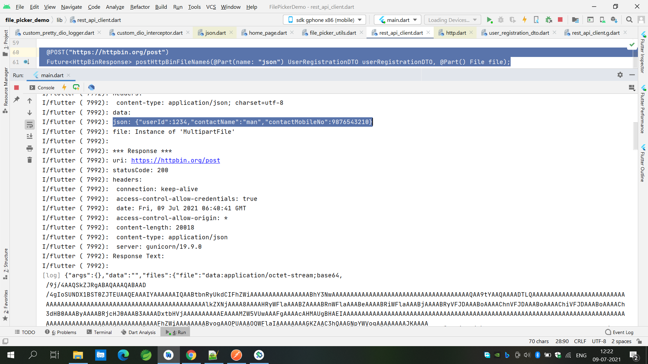Open the Refactor menu
This screenshot has width=648, height=364.
tap(140, 7)
